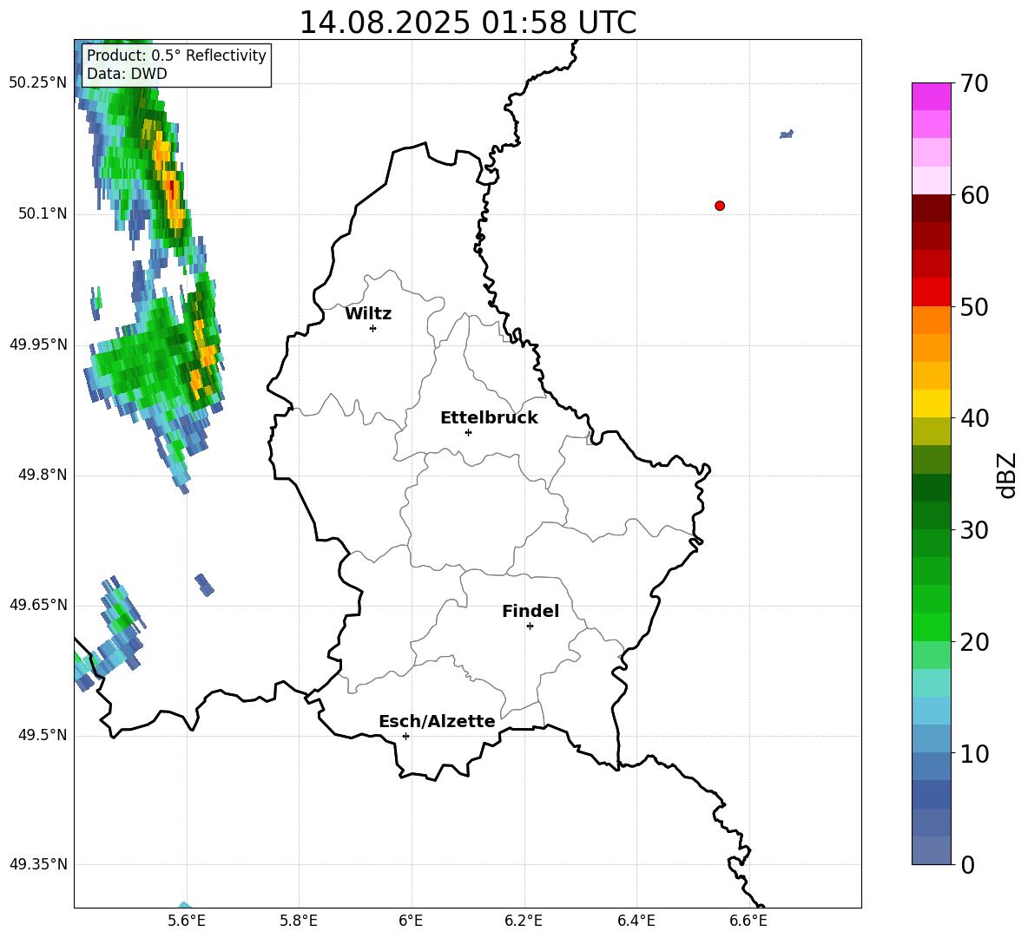
Task: Click the 6.6°E longitude label
Action: [748, 921]
